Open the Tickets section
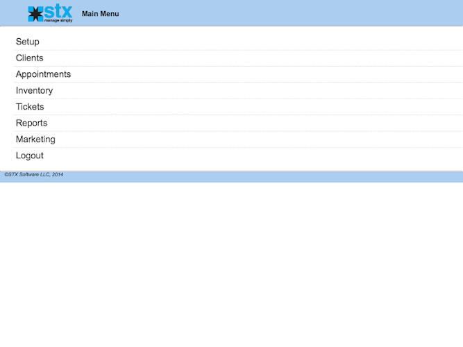The width and height of the screenshot is (463, 347). click(238, 107)
